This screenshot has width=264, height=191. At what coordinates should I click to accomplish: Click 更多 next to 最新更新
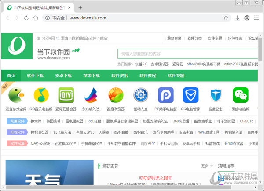pyautogui.click(x=205, y=166)
